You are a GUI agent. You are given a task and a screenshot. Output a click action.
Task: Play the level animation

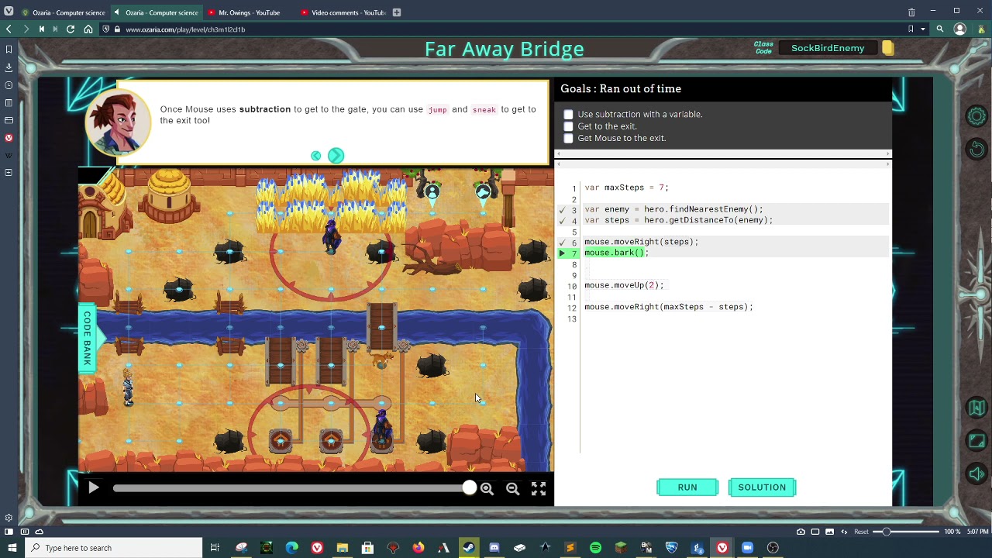pos(93,487)
